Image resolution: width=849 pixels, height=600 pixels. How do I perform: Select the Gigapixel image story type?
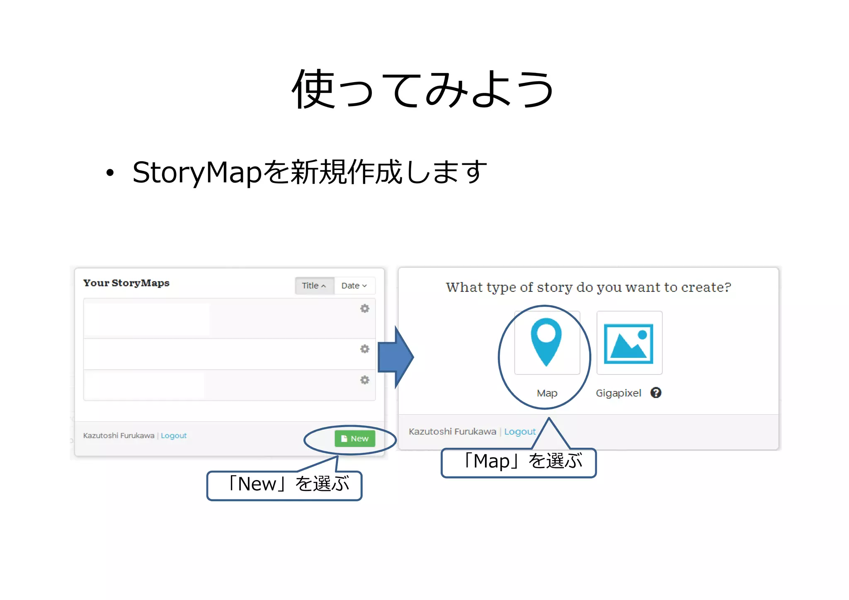[x=629, y=343]
